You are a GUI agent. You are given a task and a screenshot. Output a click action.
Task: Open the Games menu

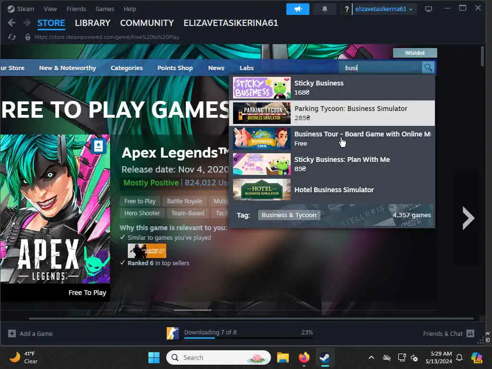105,9
